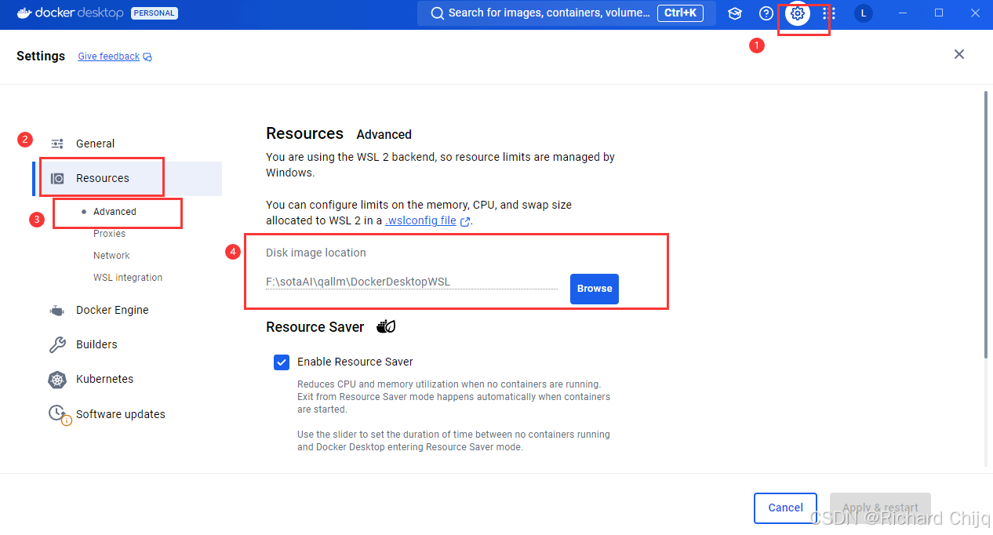This screenshot has height=535, width=993.
Task: Click the Builders wrench icon
Action: pyautogui.click(x=57, y=344)
